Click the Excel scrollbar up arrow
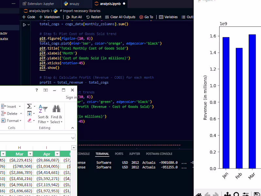The image size is (261, 196). click(x=74, y=148)
